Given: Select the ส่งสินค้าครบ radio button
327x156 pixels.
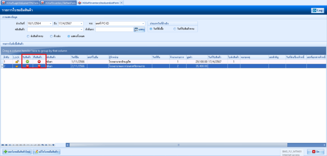Looking at the screenshot, I should [x=28, y=36].
